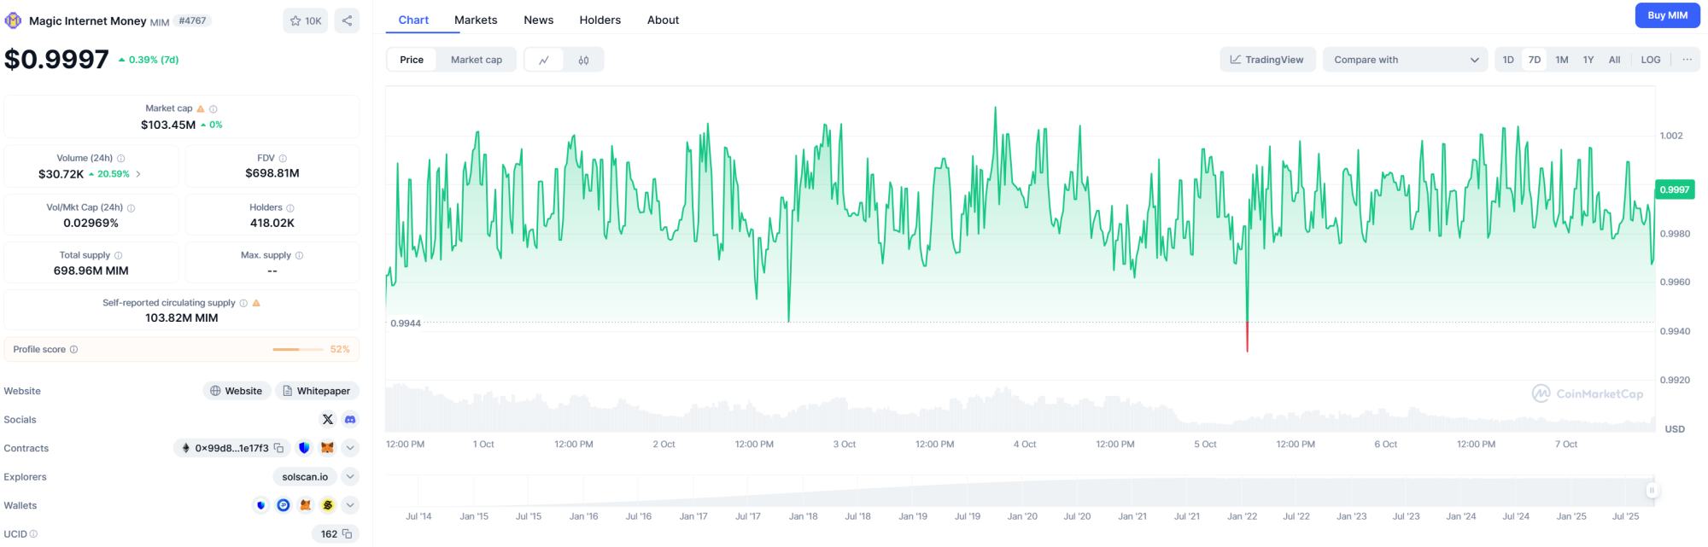The width and height of the screenshot is (1708, 547).
Task: Expand the Contracts list chevron
Action: click(350, 448)
